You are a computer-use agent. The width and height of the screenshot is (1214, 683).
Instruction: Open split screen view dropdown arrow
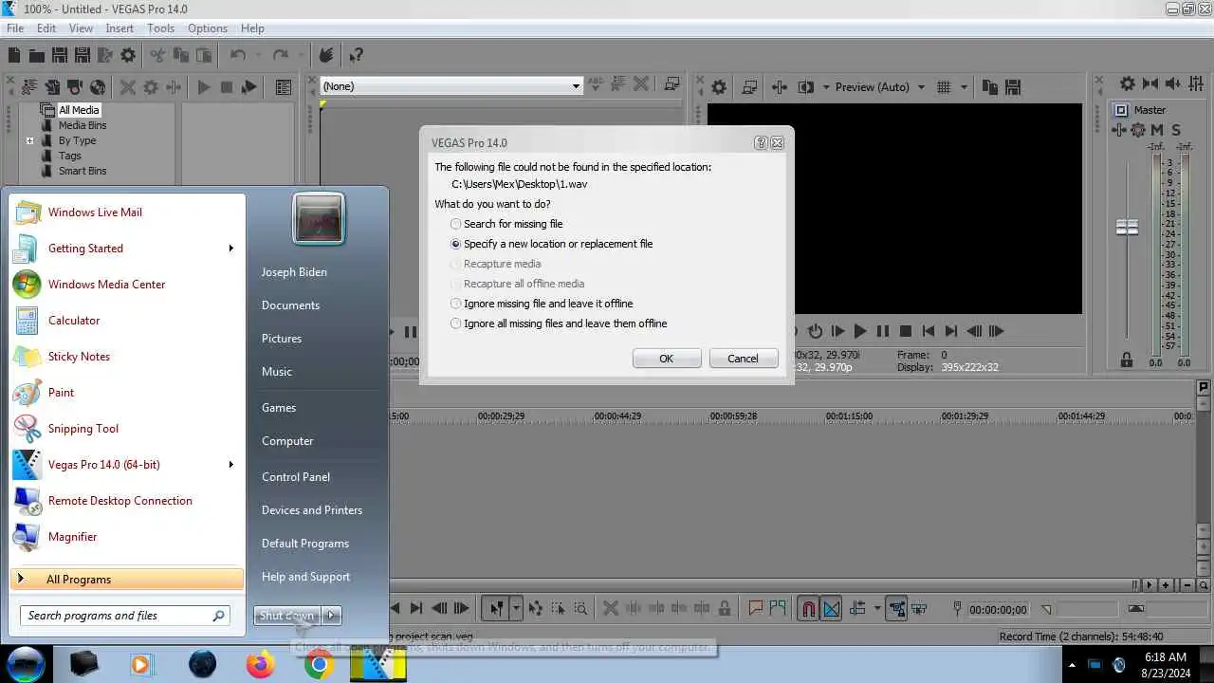pos(826,86)
